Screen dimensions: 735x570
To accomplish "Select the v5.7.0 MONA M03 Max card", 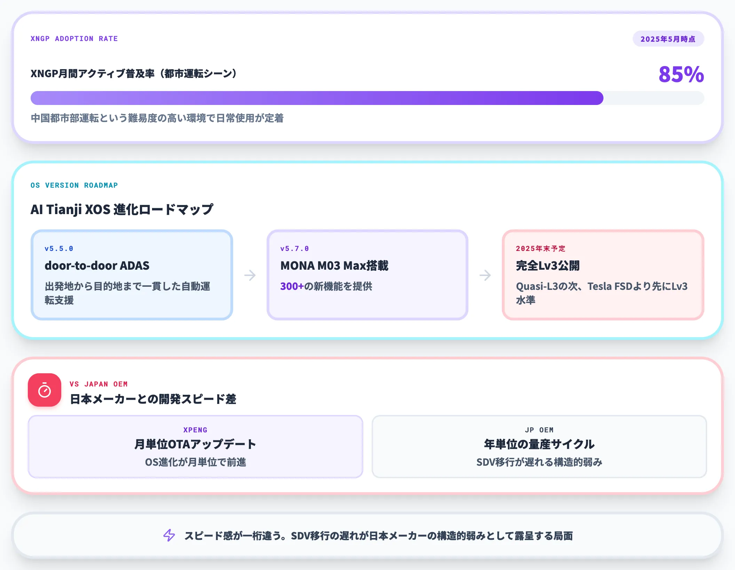I will tap(367, 275).
